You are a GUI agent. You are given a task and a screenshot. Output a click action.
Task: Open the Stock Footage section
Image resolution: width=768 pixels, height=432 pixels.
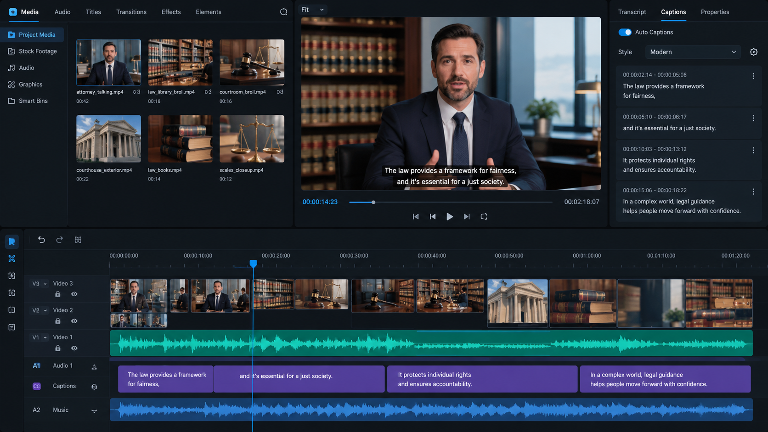pos(32,51)
